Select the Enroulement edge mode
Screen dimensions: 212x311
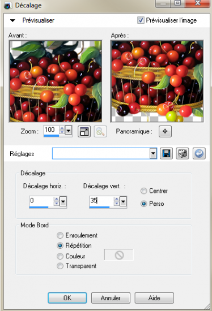coord(60,235)
